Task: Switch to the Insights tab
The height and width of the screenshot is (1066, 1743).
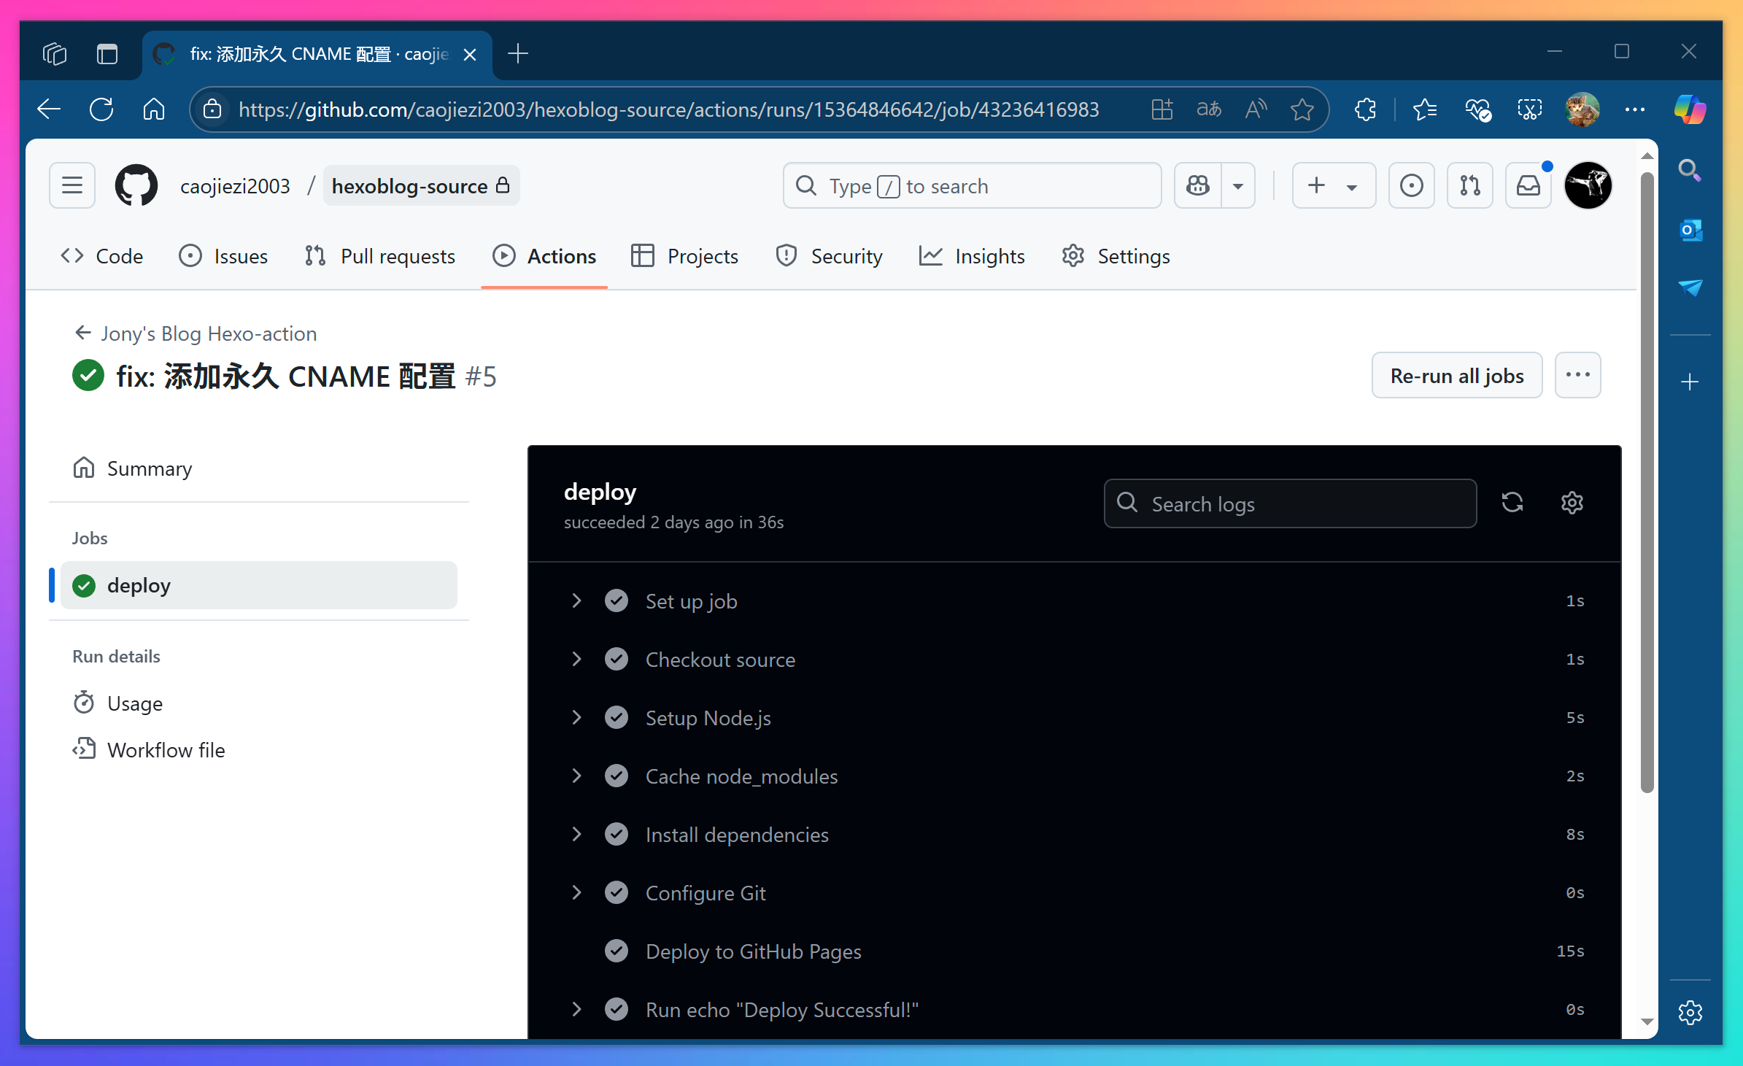Action: click(x=973, y=256)
